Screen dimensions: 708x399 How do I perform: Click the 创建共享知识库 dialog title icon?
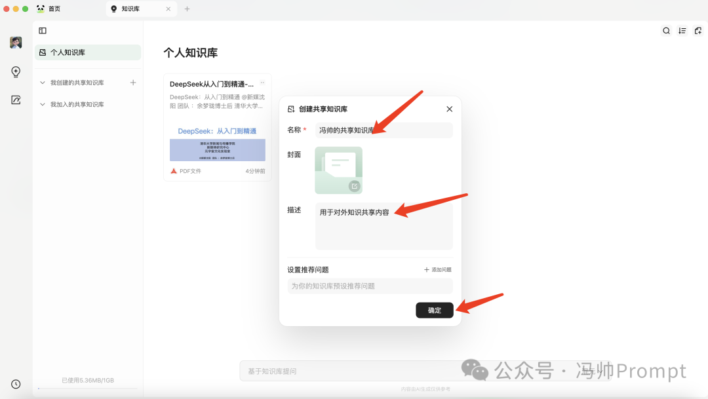[x=291, y=109]
